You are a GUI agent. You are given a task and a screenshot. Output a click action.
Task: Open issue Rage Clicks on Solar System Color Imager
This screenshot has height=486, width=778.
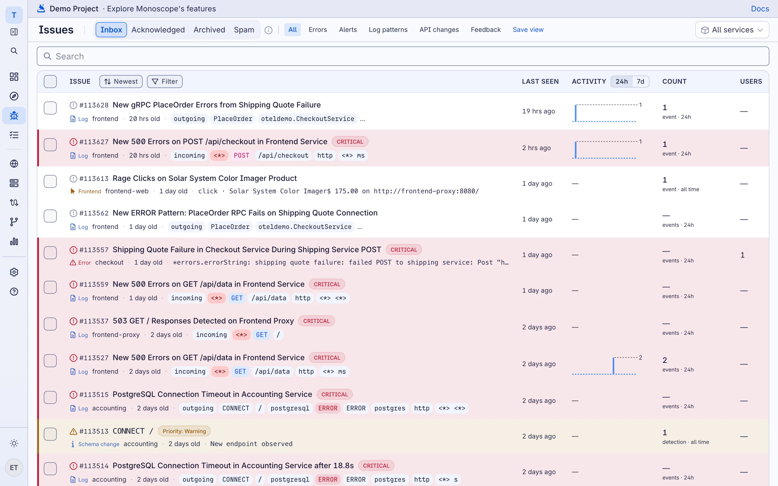click(204, 178)
